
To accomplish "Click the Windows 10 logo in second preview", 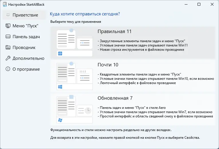I will 60,87.
